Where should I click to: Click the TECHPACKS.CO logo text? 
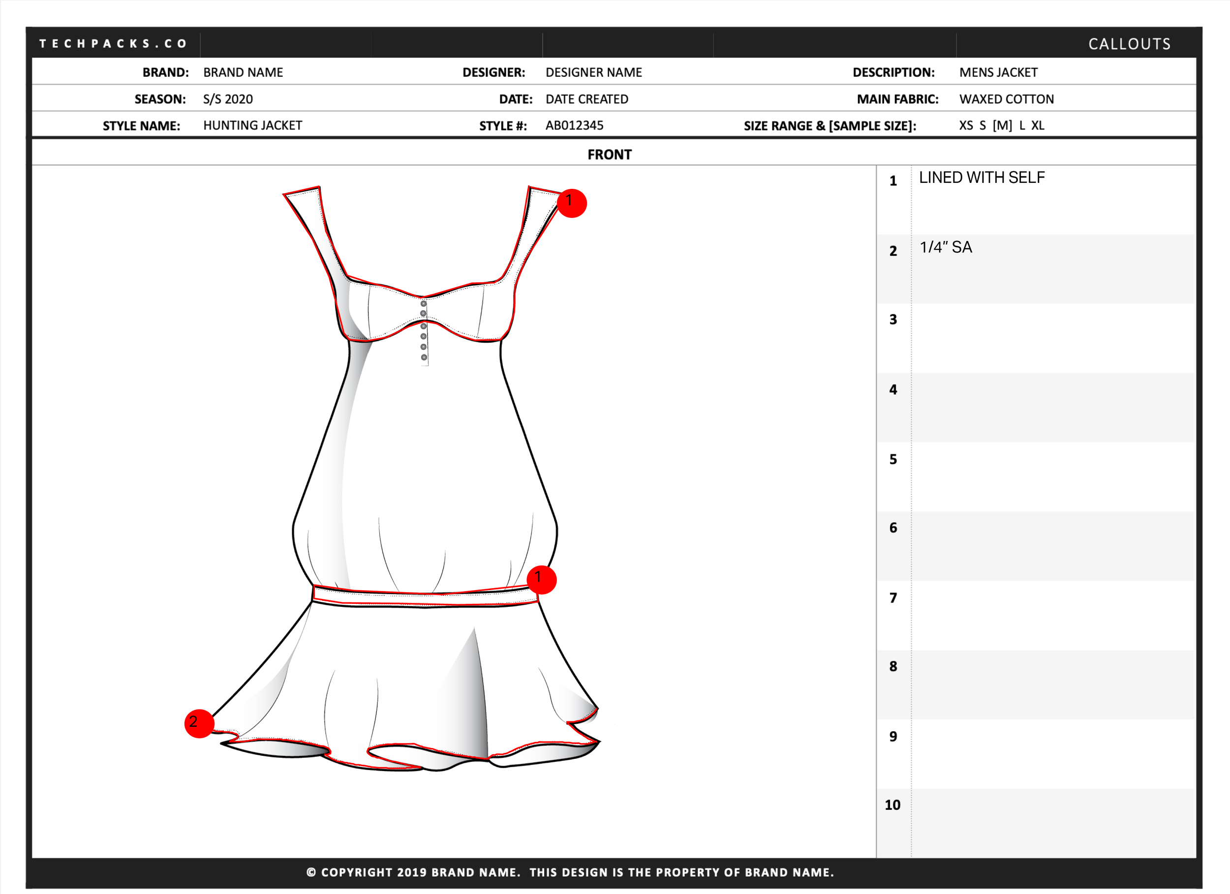click(113, 44)
